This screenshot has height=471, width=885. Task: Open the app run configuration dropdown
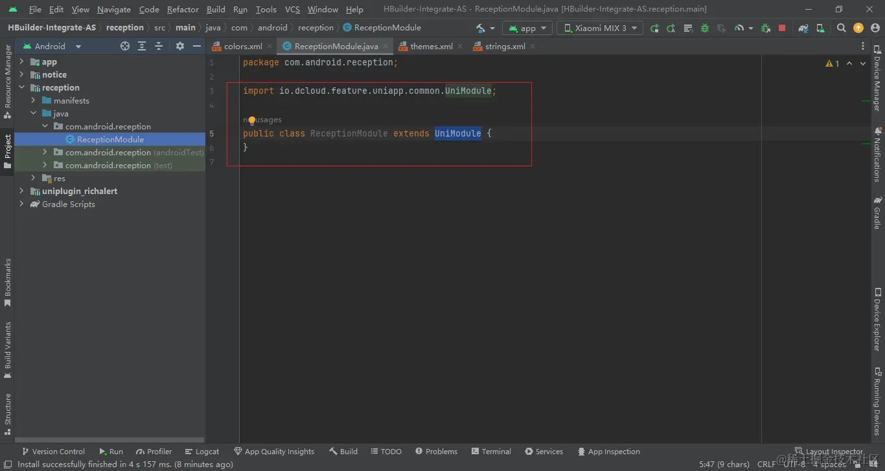point(528,28)
